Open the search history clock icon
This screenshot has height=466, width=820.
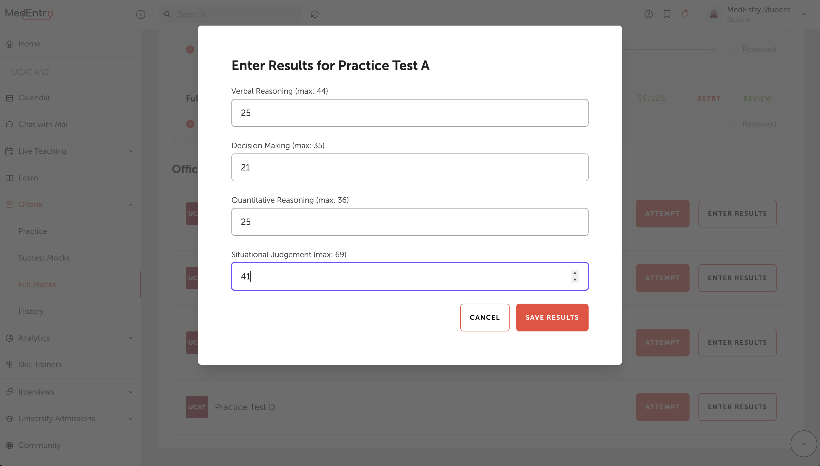[x=315, y=14]
